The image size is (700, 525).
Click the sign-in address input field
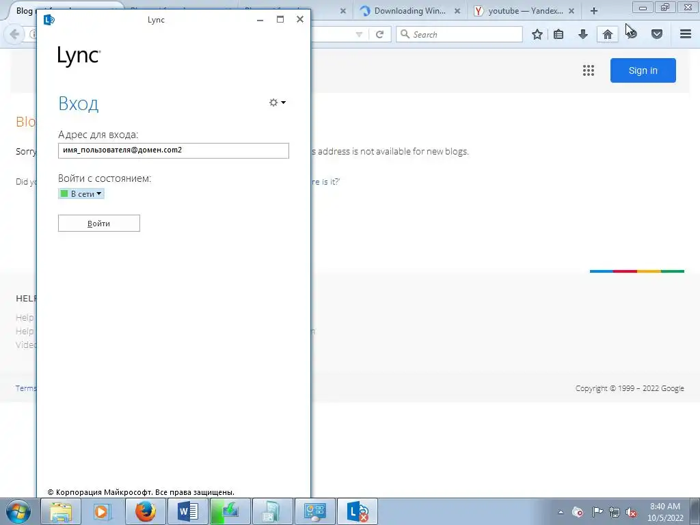173,150
